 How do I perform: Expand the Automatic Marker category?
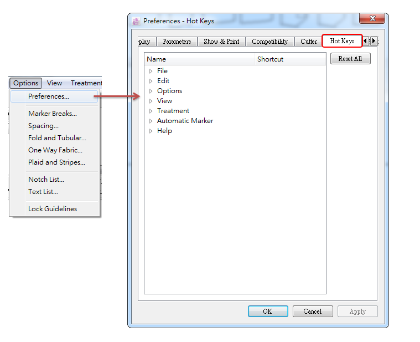[151, 121]
